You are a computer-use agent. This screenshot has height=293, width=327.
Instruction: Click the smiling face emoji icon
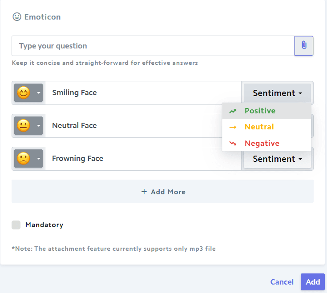click(x=23, y=93)
